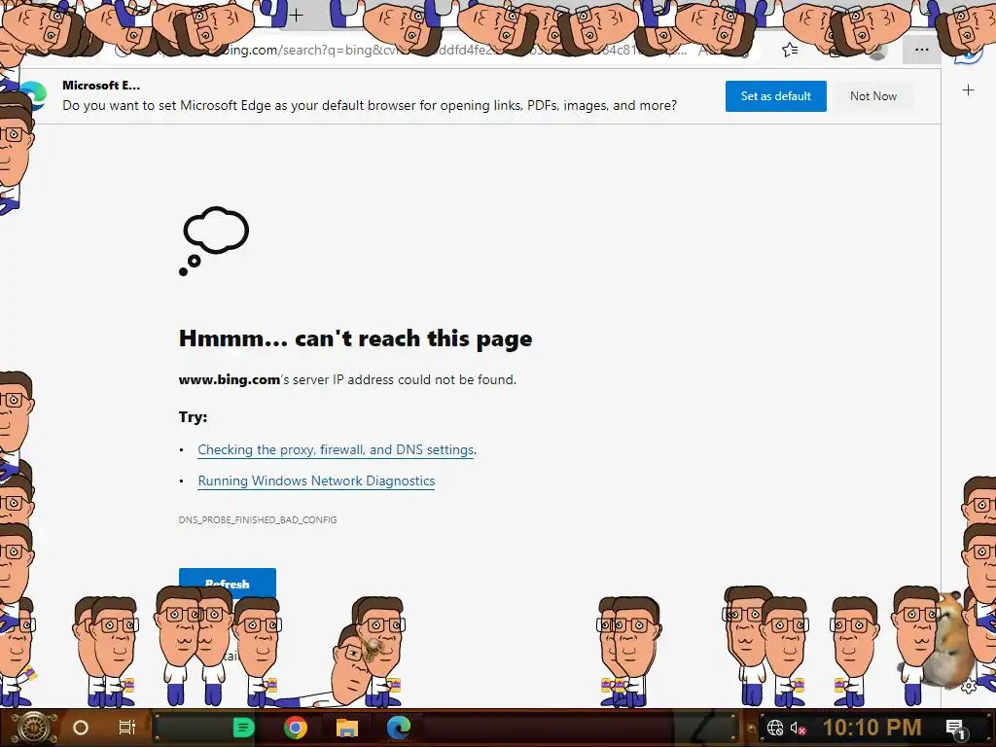The width and height of the screenshot is (996, 747).
Task: Open green chat app on taskbar
Action: (x=243, y=728)
